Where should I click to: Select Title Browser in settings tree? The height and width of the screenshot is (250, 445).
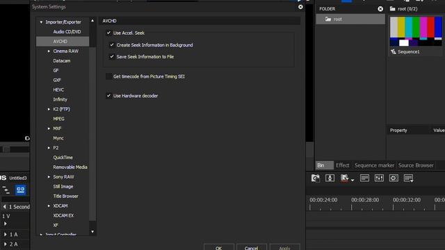coord(65,196)
